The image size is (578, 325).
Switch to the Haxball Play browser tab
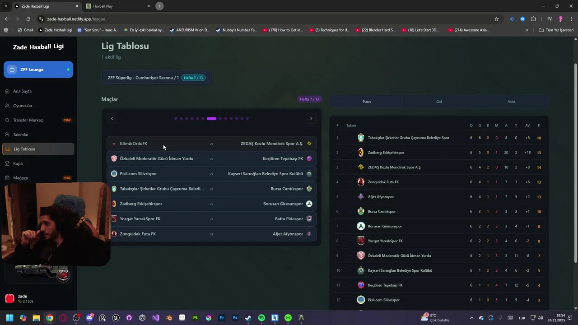117,6
